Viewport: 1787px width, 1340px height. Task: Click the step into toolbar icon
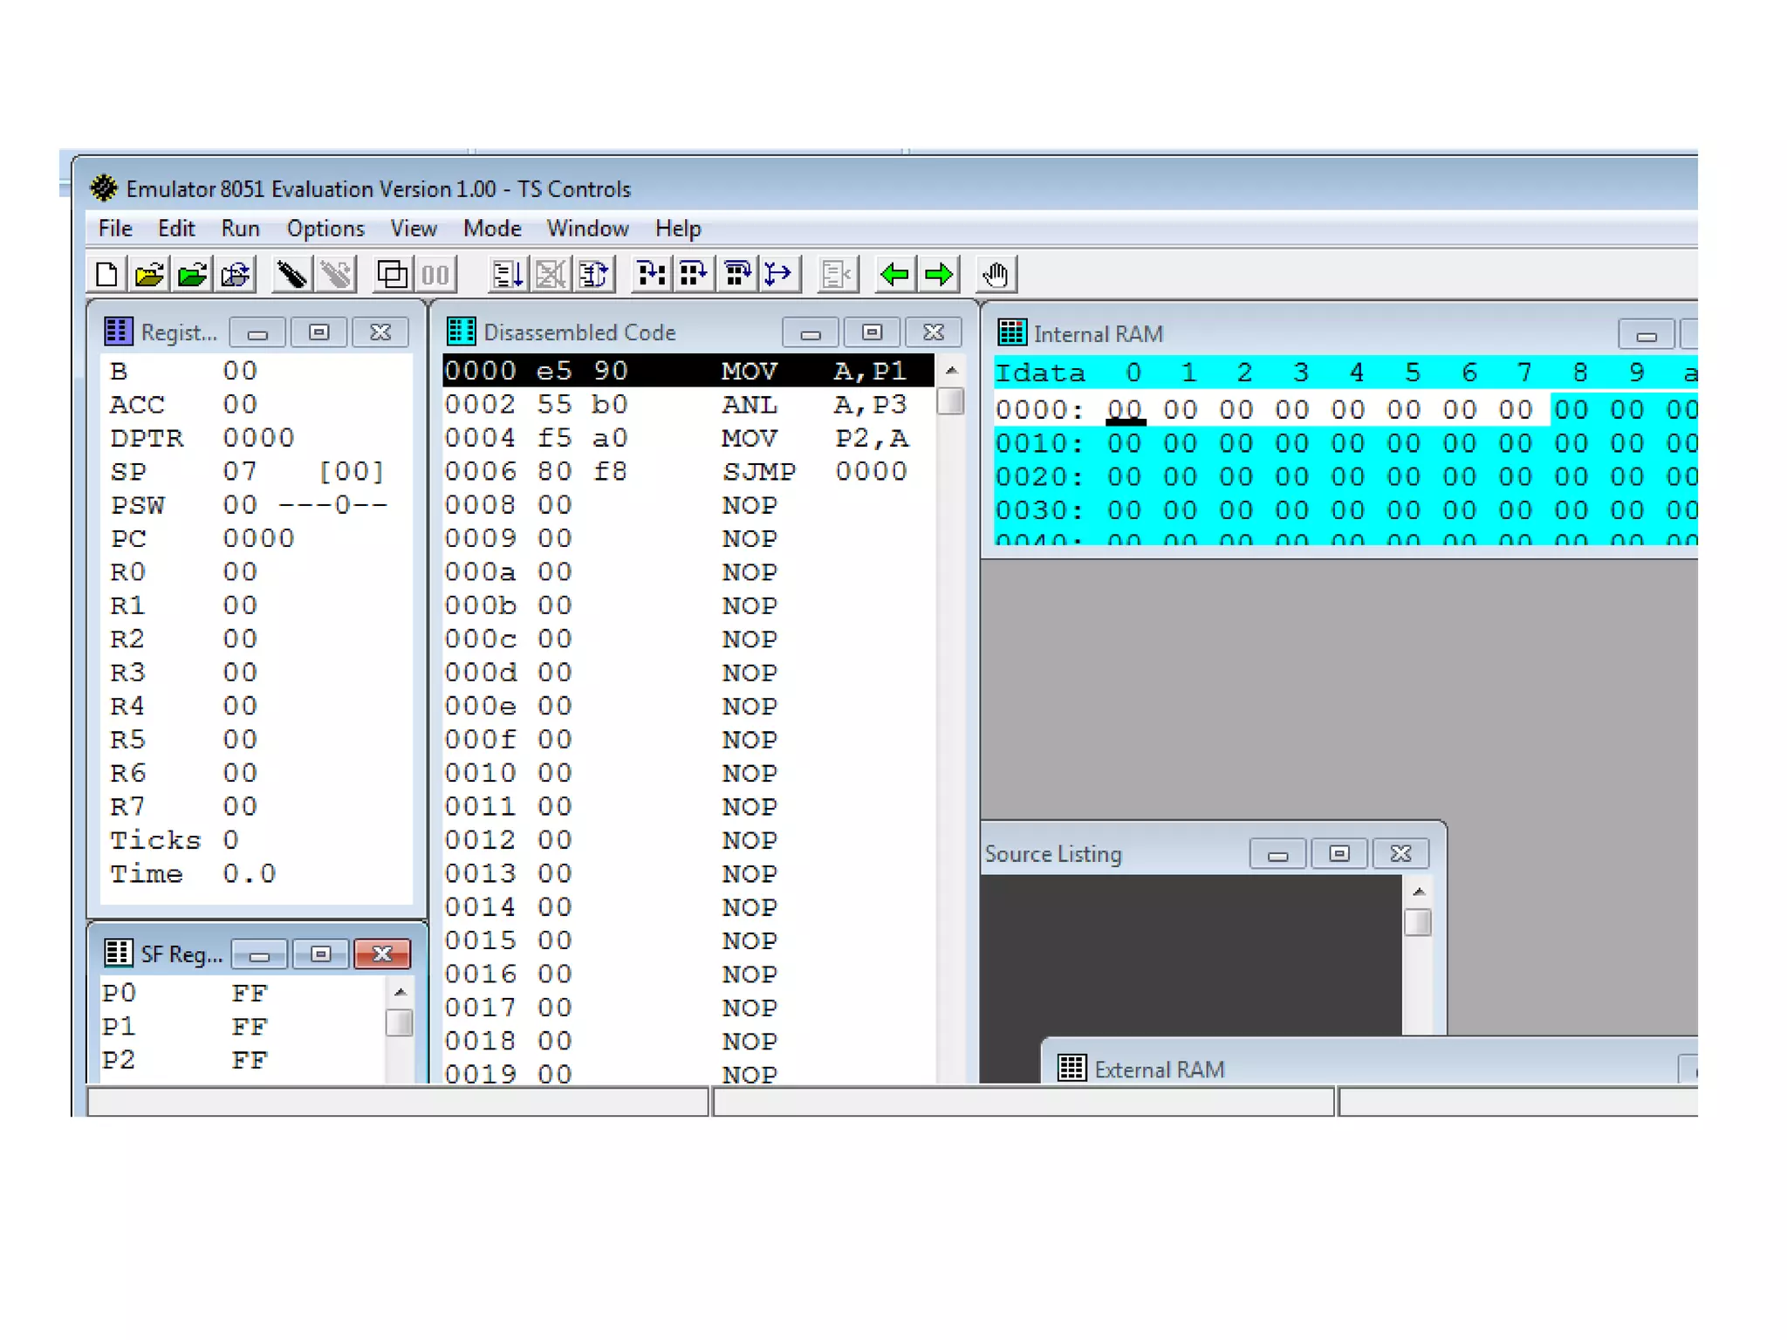(651, 275)
